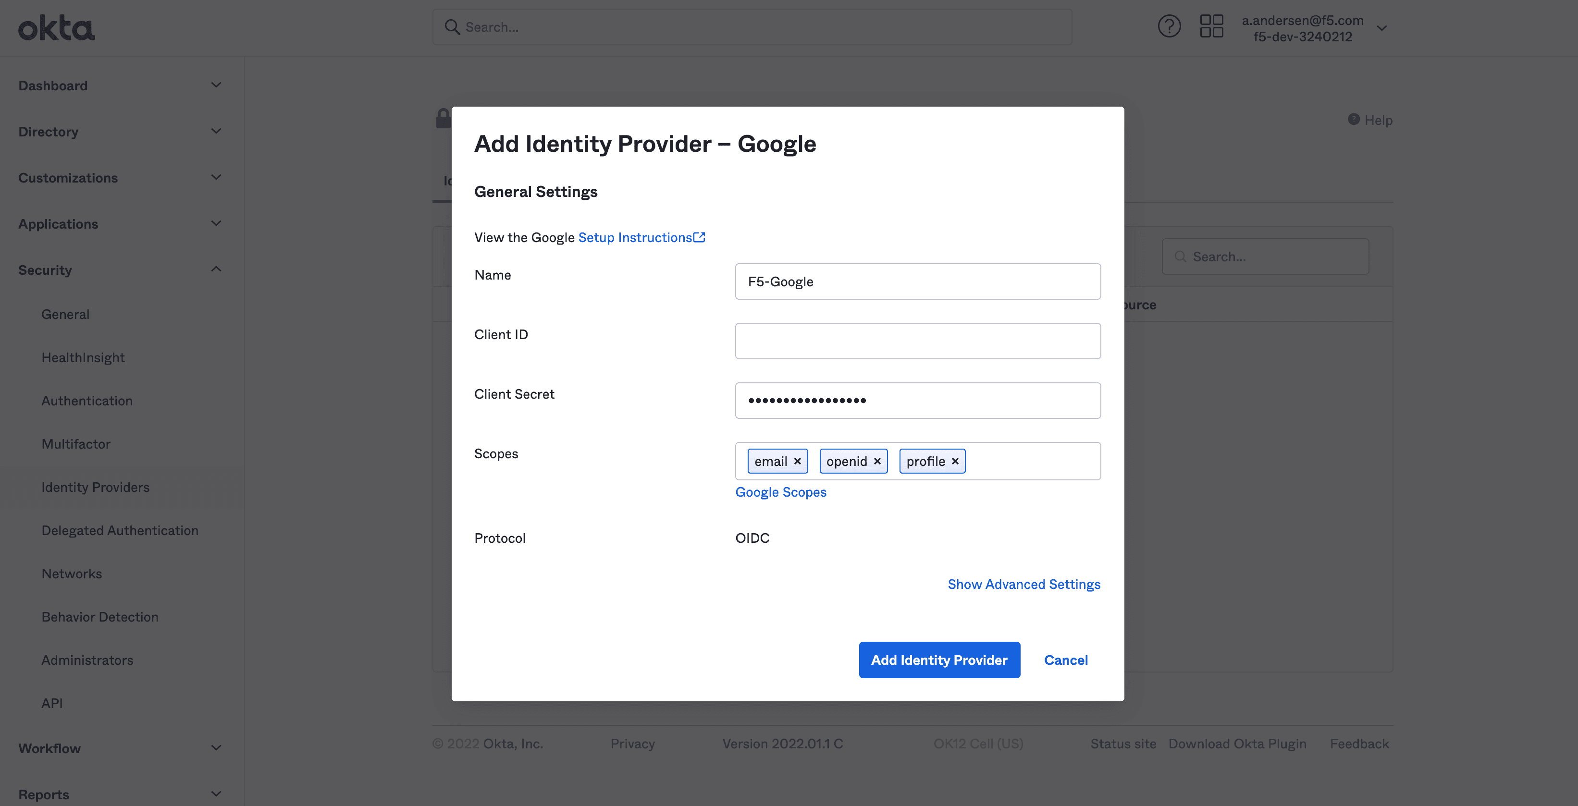Click the Google Scopes link
The width and height of the screenshot is (1578, 806).
click(x=781, y=491)
